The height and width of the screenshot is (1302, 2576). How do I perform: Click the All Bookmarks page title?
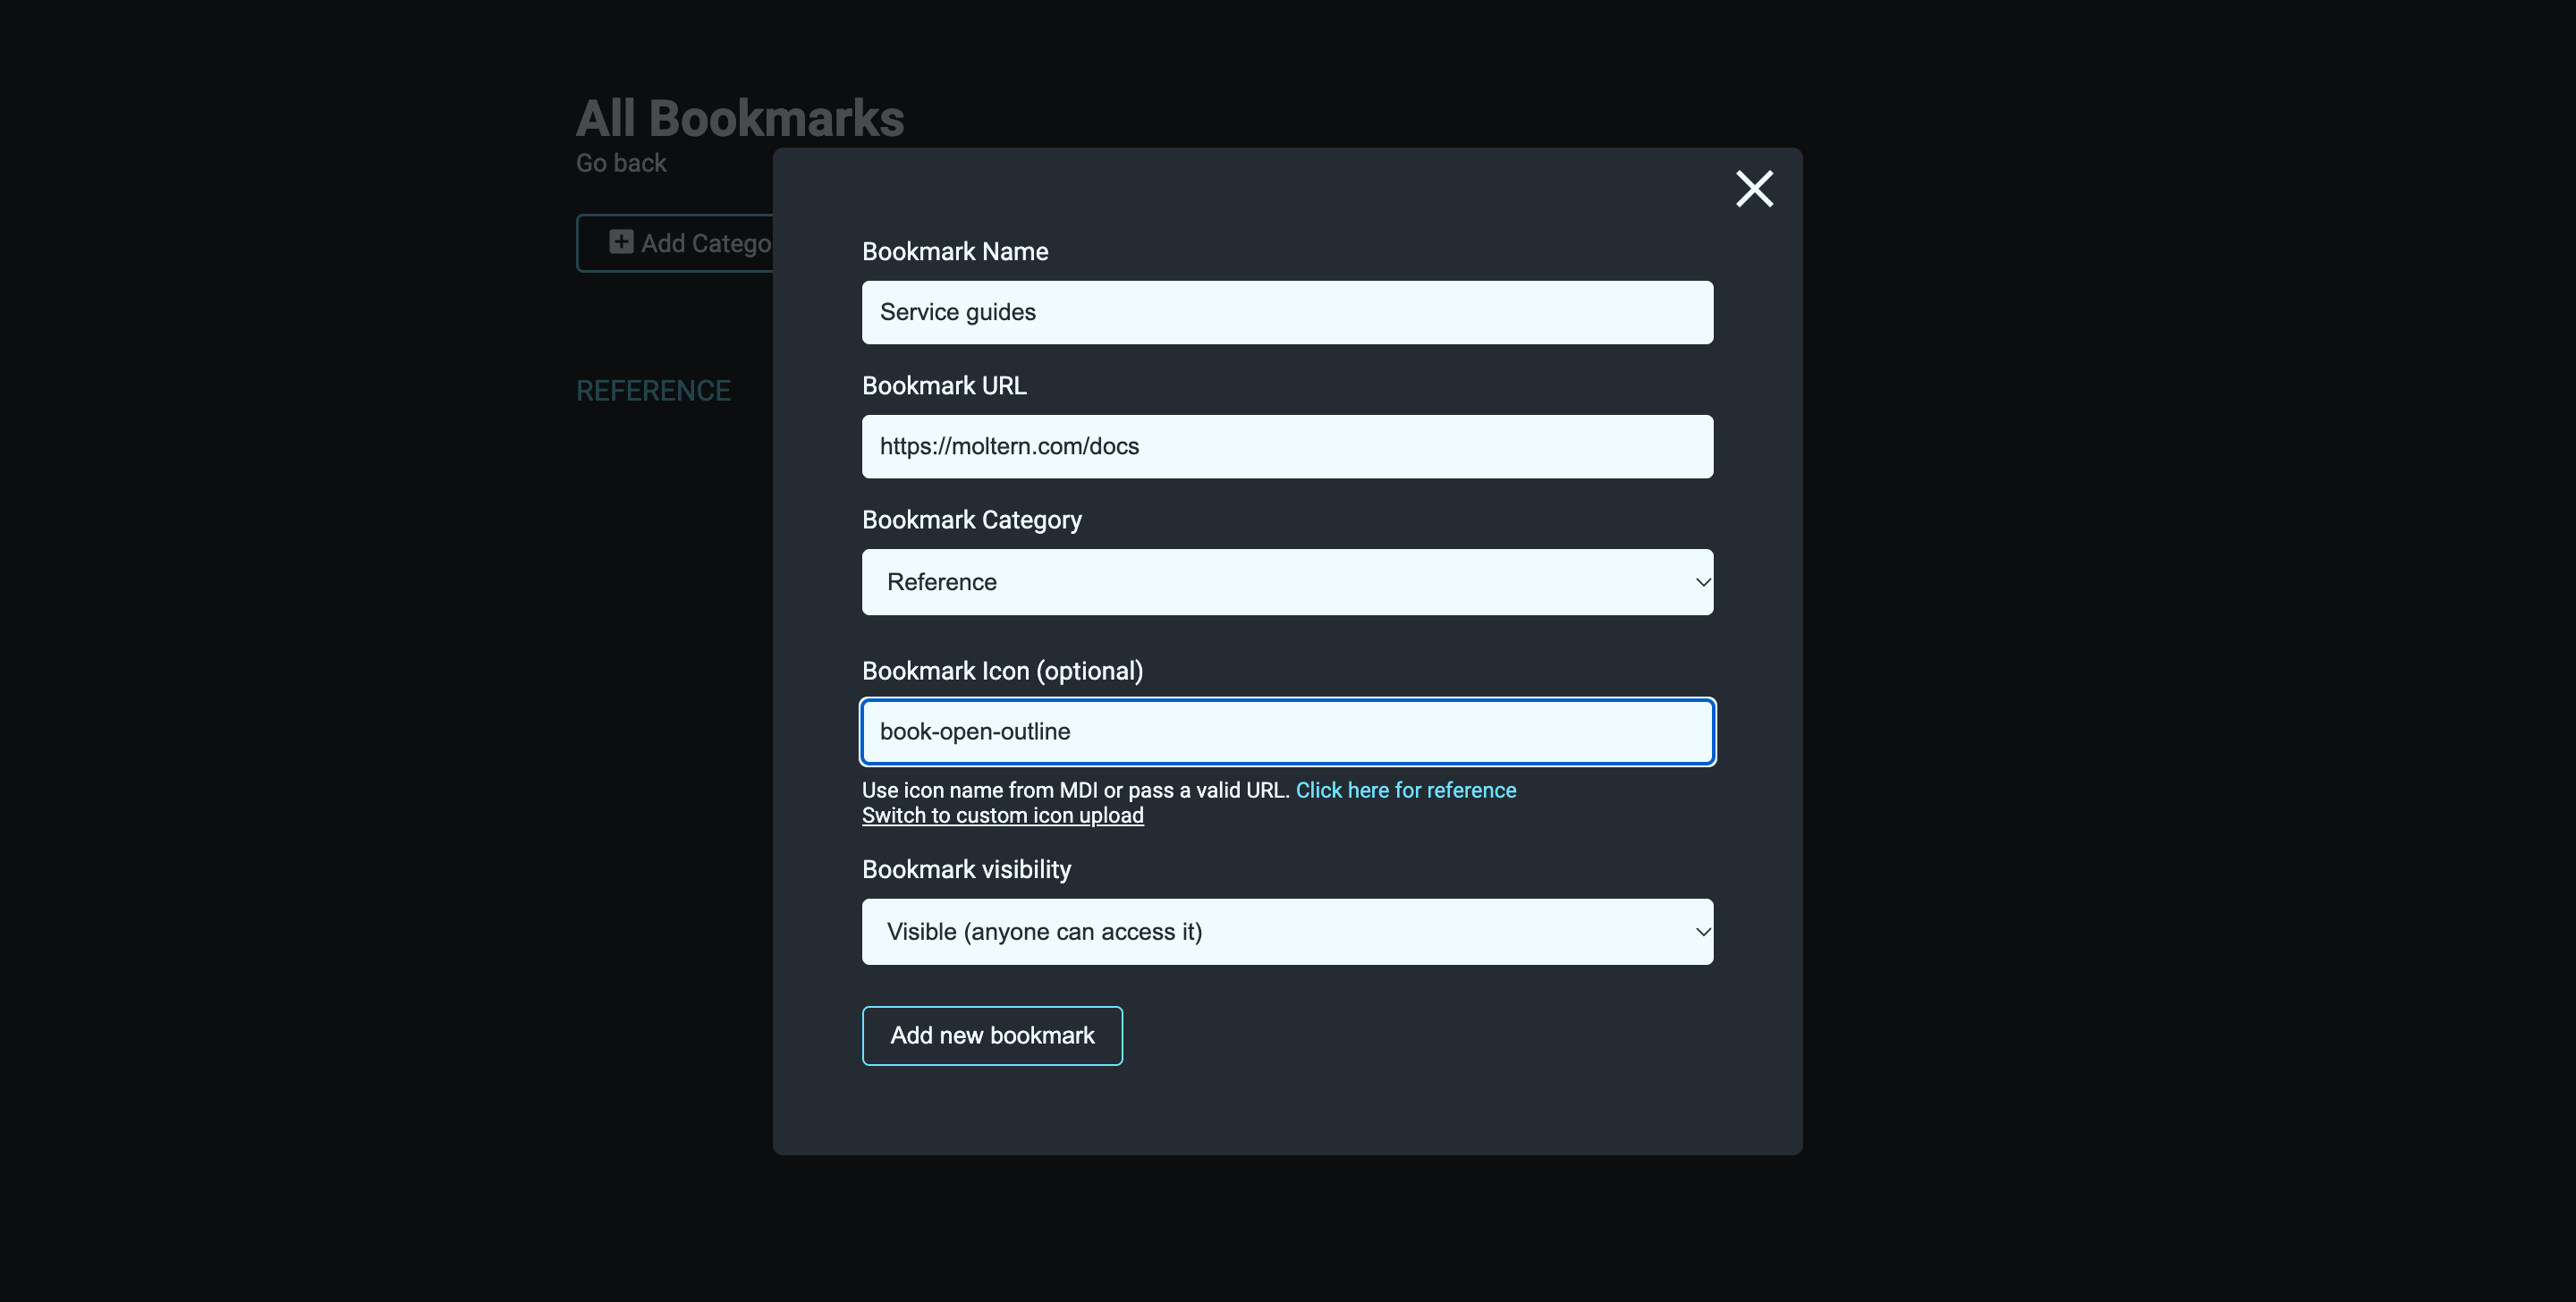(x=740, y=119)
